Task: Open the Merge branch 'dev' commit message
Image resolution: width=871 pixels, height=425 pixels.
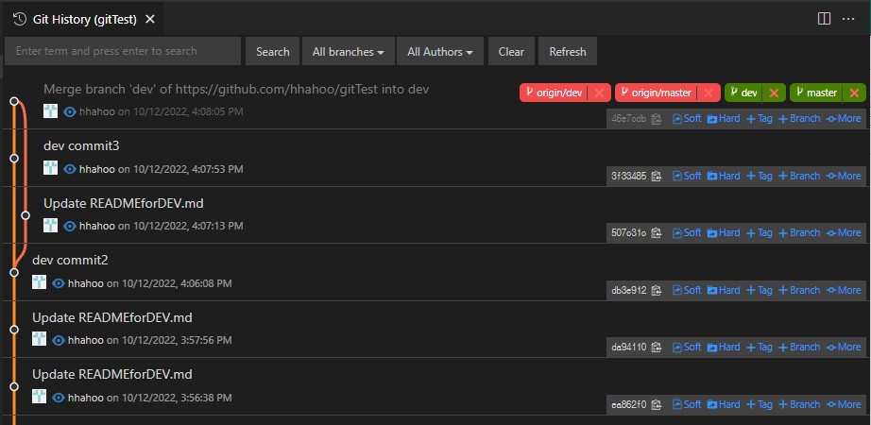Action: click(236, 89)
